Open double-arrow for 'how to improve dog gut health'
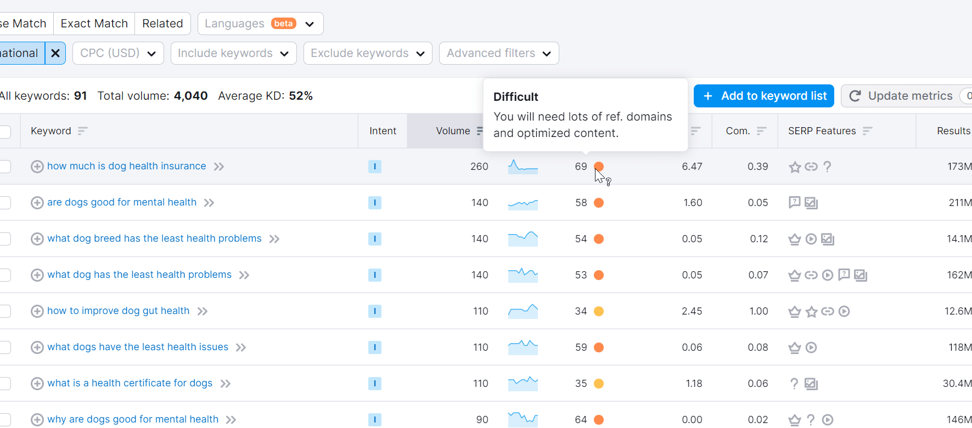This screenshot has width=972, height=428. pos(203,311)
